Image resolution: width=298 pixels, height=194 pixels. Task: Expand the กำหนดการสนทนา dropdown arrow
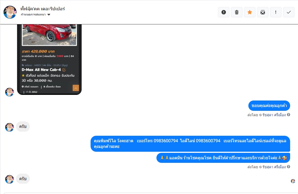click(49, 15)
